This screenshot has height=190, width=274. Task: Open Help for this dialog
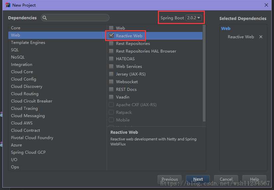[254, 179]
